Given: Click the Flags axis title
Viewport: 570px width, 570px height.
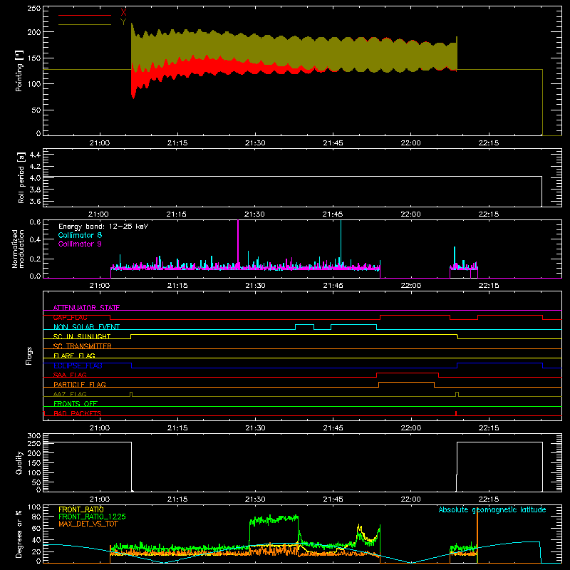Looking at the screenshot, I should point(28,356).
